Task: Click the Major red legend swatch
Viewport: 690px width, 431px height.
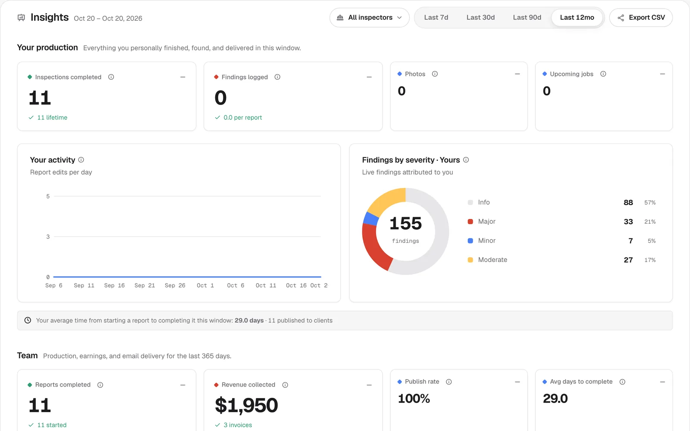Action: [470, 222]
